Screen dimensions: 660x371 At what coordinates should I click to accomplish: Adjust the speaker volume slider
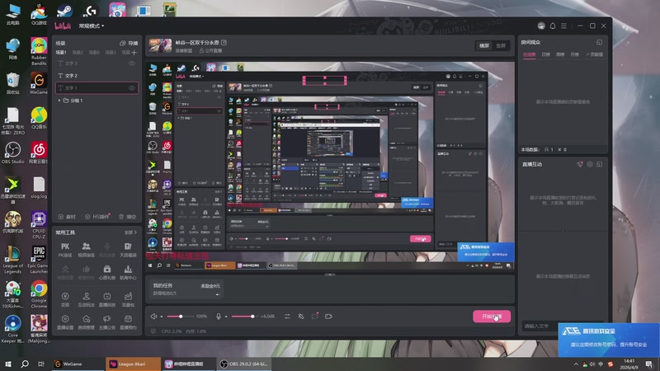pyautogui.click(x=181, y=317)
